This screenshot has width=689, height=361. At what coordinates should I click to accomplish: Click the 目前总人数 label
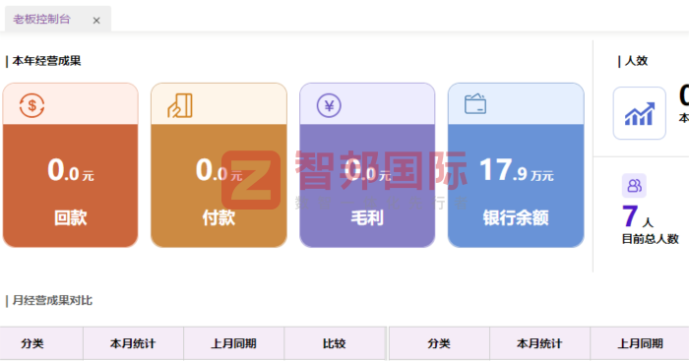click(x=651, y=239)
